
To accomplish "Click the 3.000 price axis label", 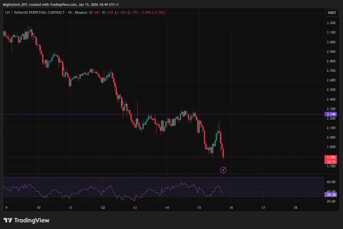I will [x=331, y=42].
